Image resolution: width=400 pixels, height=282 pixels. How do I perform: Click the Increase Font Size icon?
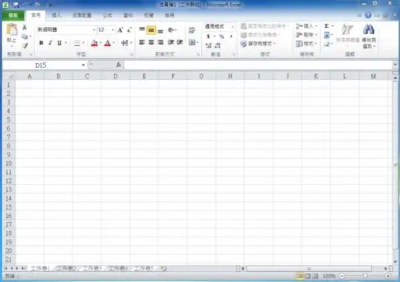point(121,30)
